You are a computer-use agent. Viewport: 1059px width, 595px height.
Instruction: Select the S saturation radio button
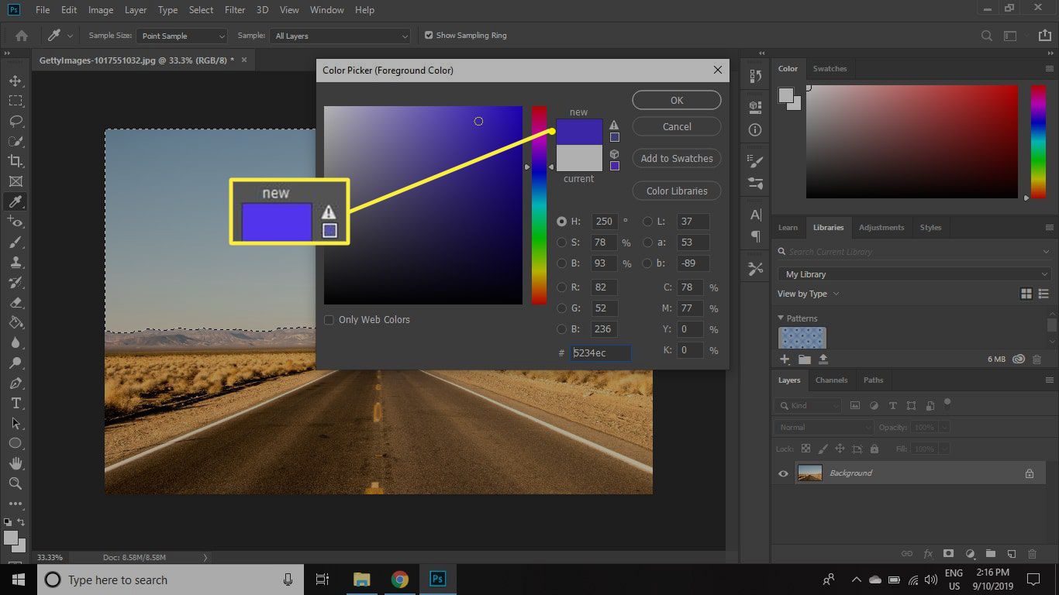point(561,242)
